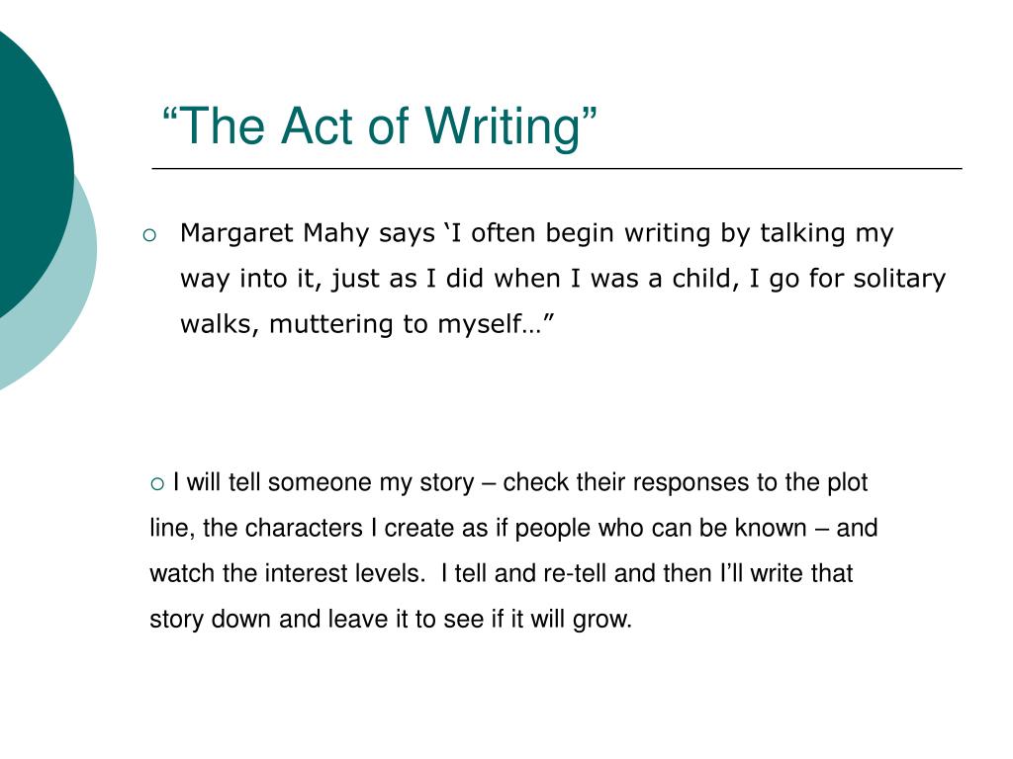
Task: Click the dark teal circle shape
Action: pos(31,174)
